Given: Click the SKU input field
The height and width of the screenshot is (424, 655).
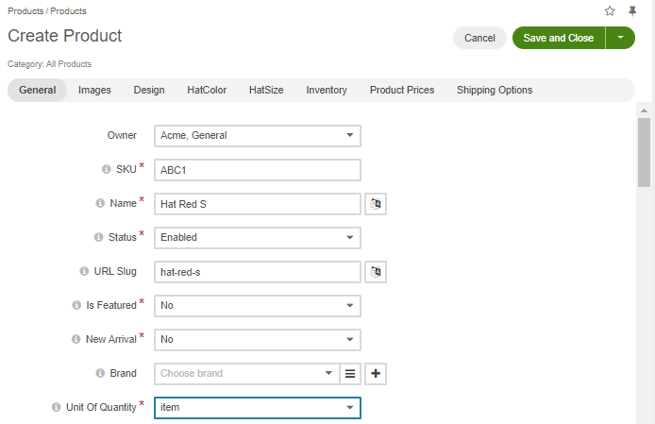Looking at the screenshot, I should [x=258, y=170].
